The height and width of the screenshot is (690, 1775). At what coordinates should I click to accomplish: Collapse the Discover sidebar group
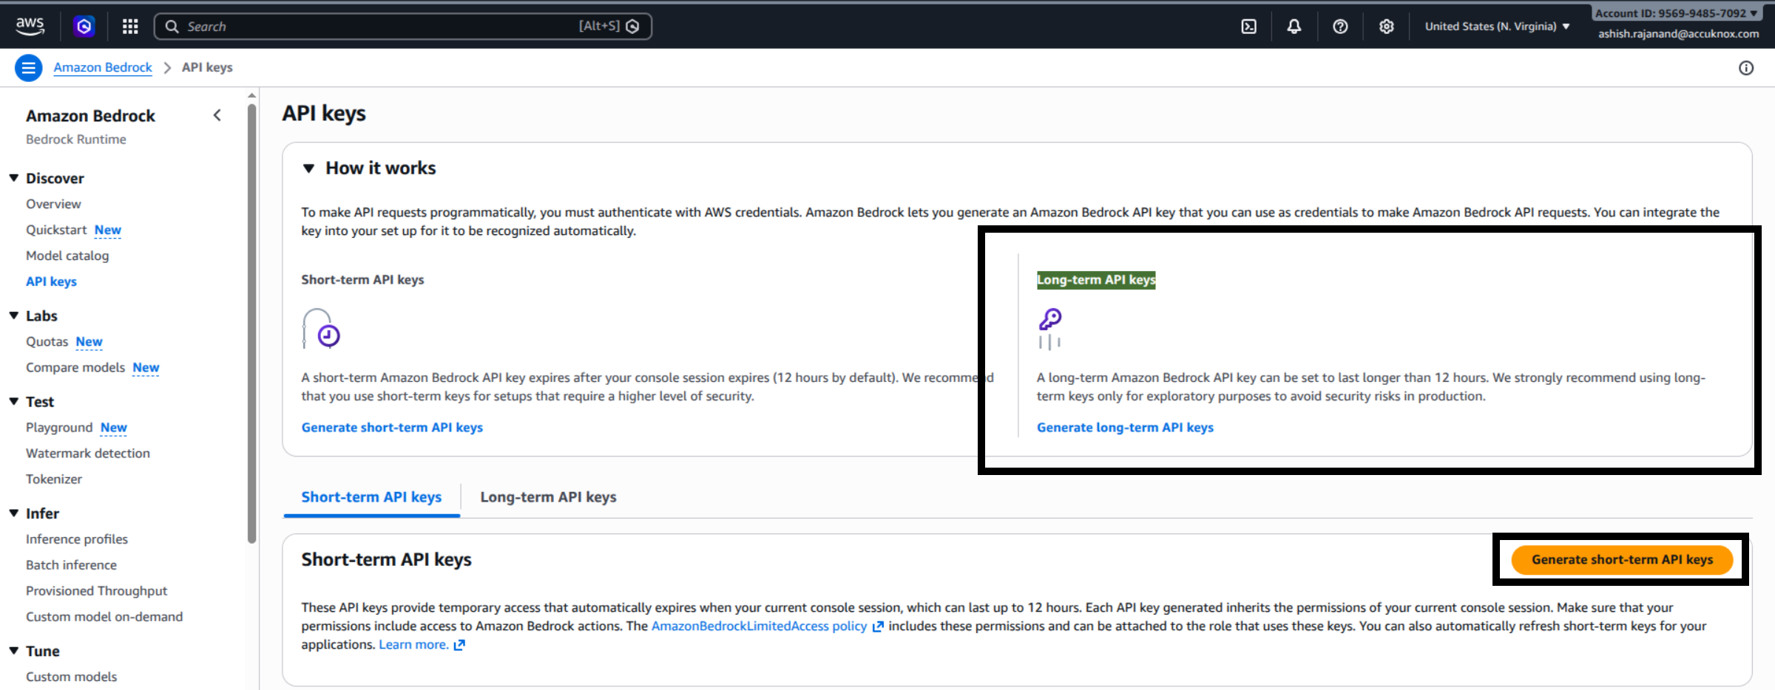(x=14, y=178)
